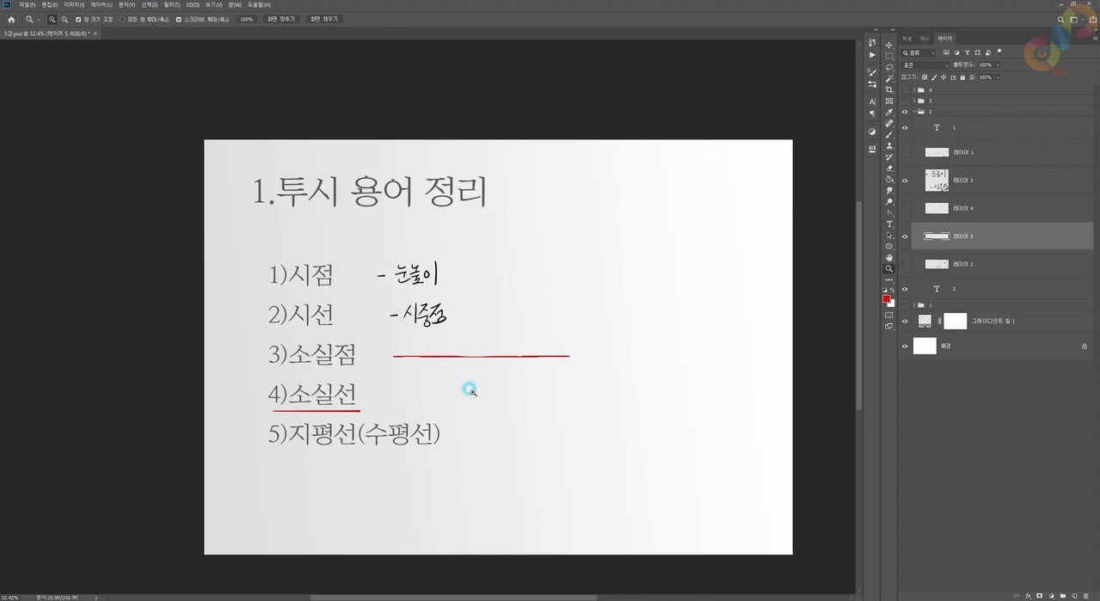Open the 이미지(I) menu

(74, 4)
